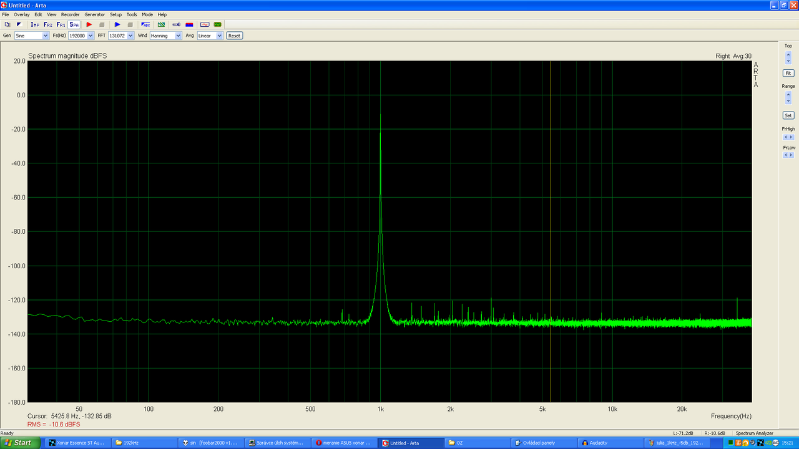Click the 'R:-10.6dB' status bar level

point(715,433)
